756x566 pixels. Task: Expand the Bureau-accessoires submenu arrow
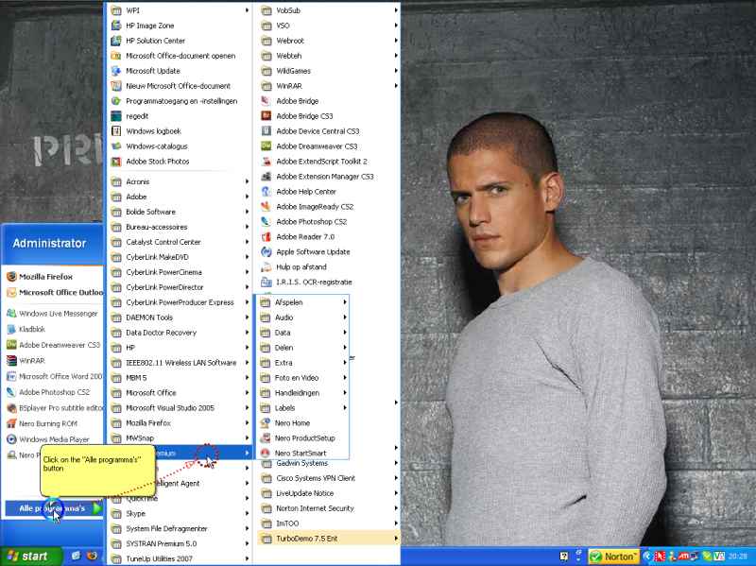point(247,227)
